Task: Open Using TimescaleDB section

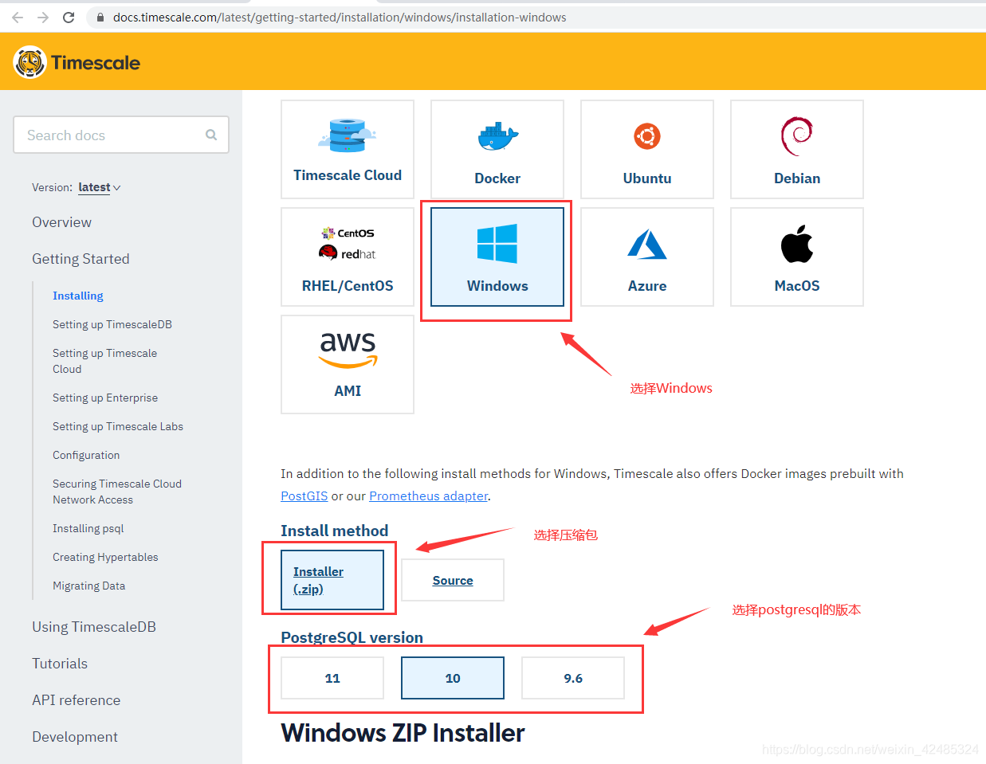Action: (94, 627)
